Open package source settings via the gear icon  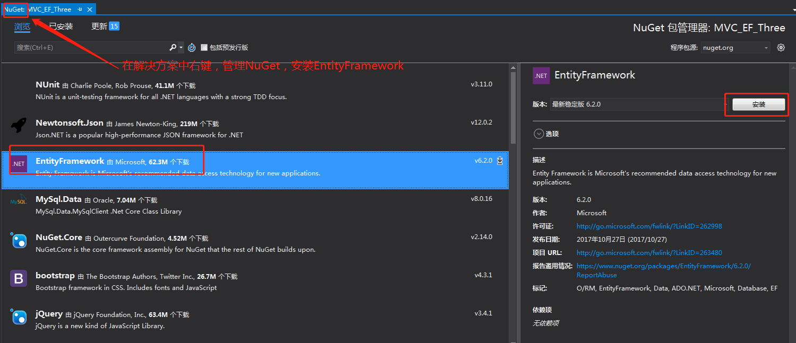pyautogui.click(x=781, y=48)
